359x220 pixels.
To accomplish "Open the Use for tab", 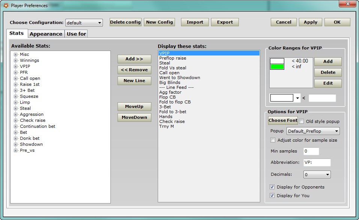I will click(76, 34).
